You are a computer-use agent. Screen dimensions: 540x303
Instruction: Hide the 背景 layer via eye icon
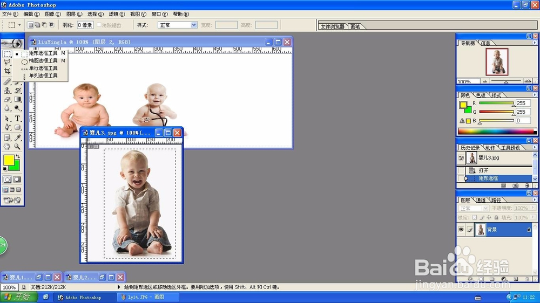(461, 229)
